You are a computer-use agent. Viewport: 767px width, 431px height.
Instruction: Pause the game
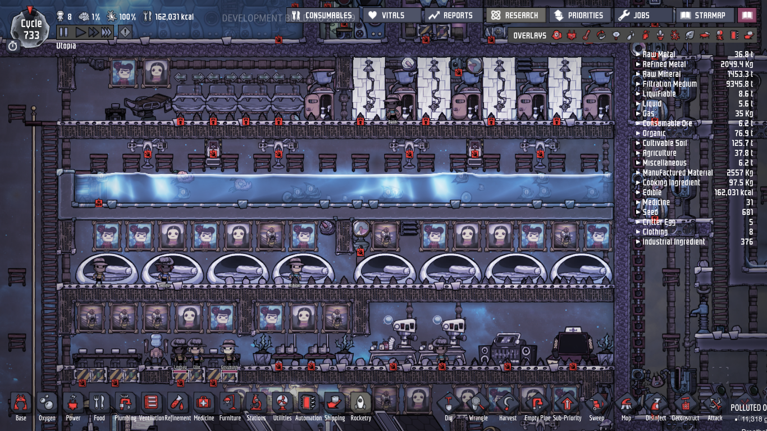(x=63, y=32)
